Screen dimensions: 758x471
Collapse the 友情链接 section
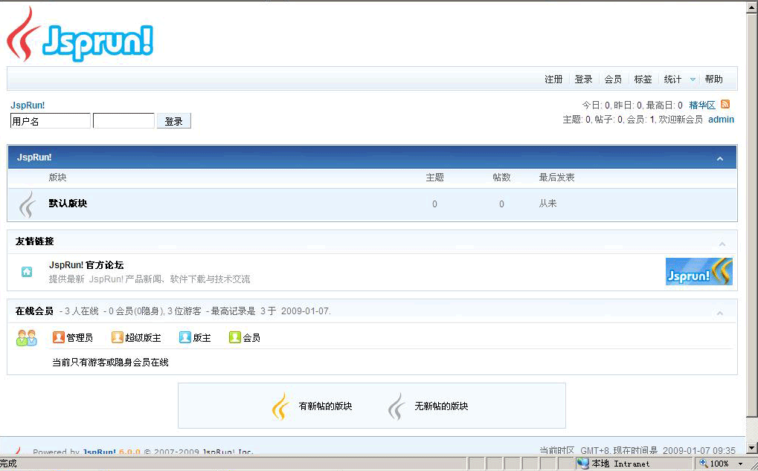[x=722, y=244]
